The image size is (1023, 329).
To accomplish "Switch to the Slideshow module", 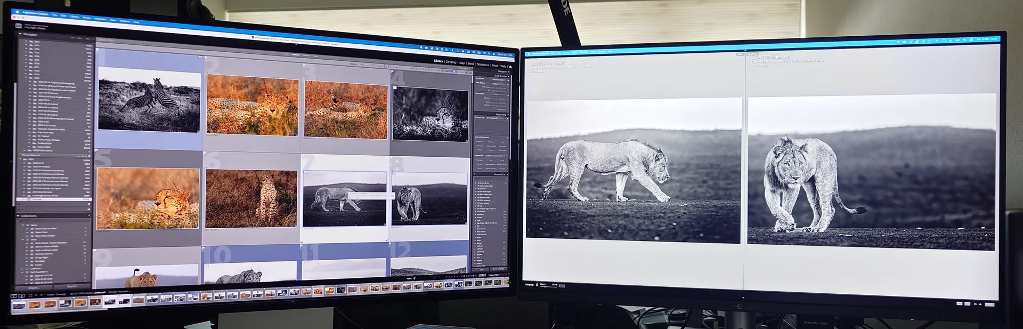I will (x=483, y=65).
